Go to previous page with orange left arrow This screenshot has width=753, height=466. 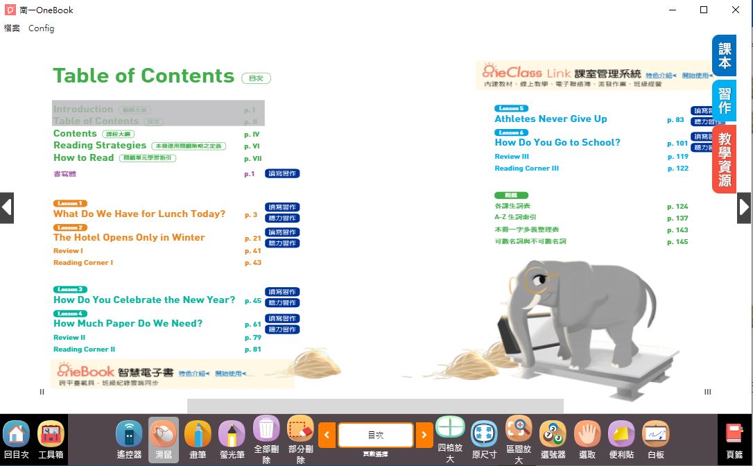point(327,435)
